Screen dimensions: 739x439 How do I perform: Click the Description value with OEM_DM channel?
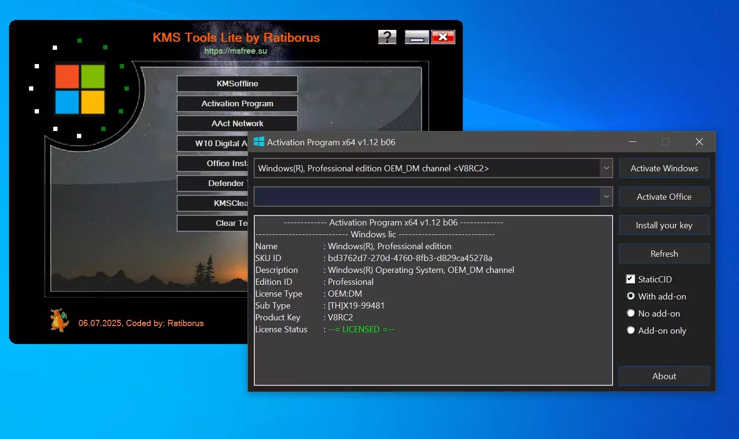[x=421, y=270]
